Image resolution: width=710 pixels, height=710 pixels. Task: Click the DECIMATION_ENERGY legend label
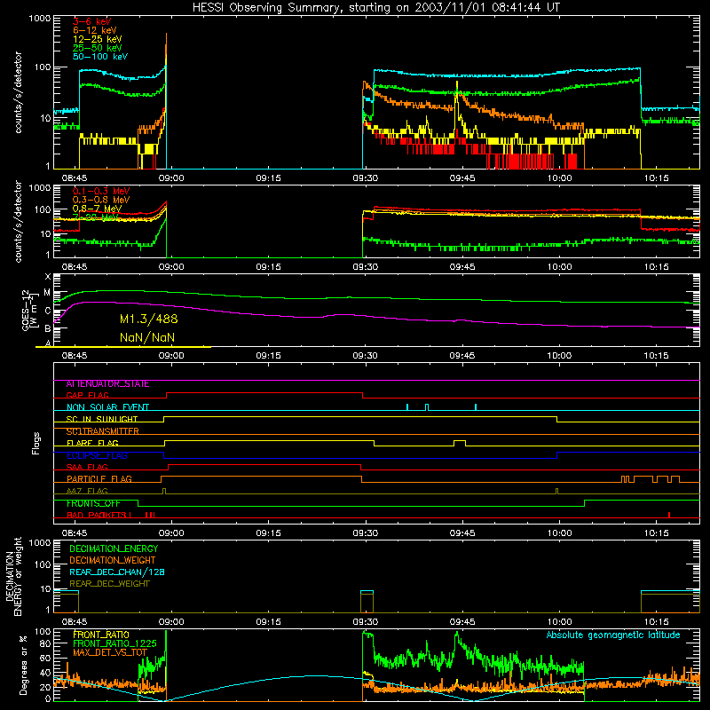(114, 548)
